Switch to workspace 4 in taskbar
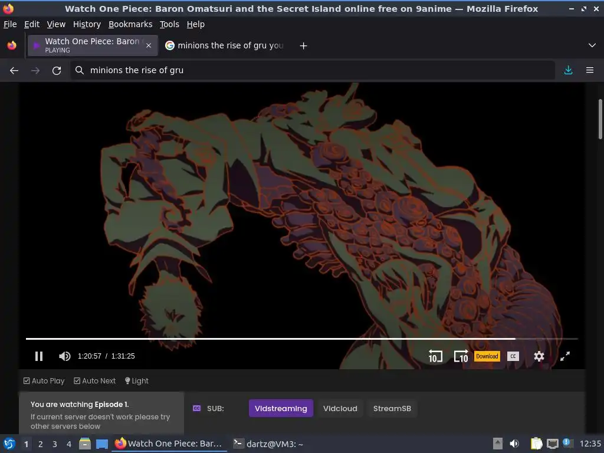Viewport: 604px width, 453px height. pos(69,444)
